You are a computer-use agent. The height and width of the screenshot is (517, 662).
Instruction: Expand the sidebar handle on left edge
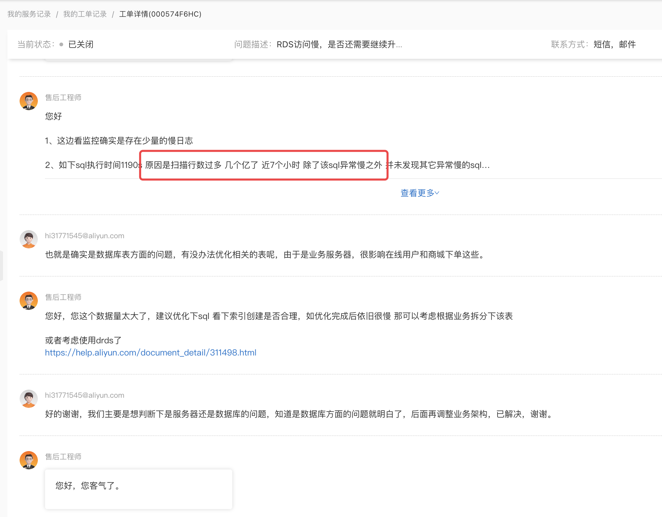coord(1,266)
